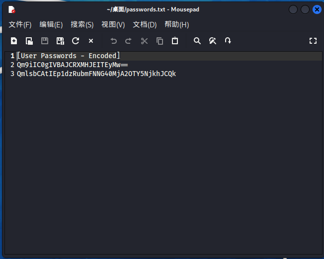Open the 帮助(H) menu
The height and width of the screenshot is (259, 324).
tap(176, 24)
